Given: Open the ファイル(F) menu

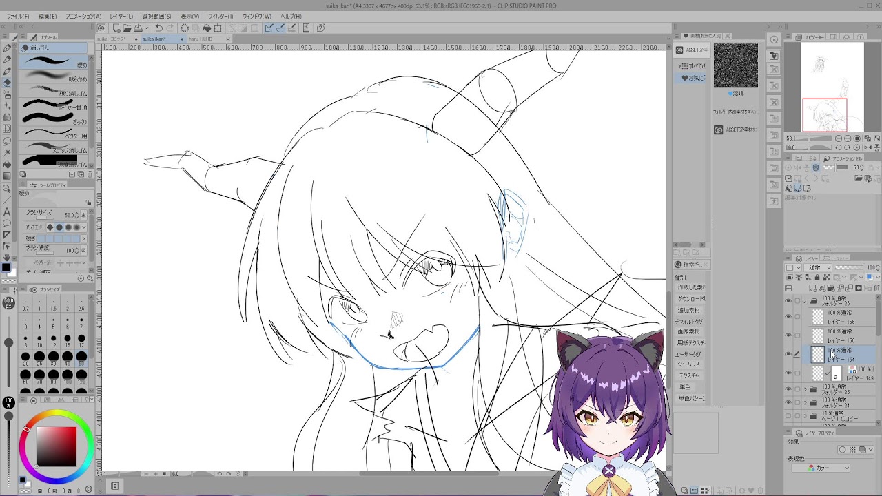Looking at the screenshot, I should [x=18, y=16].
